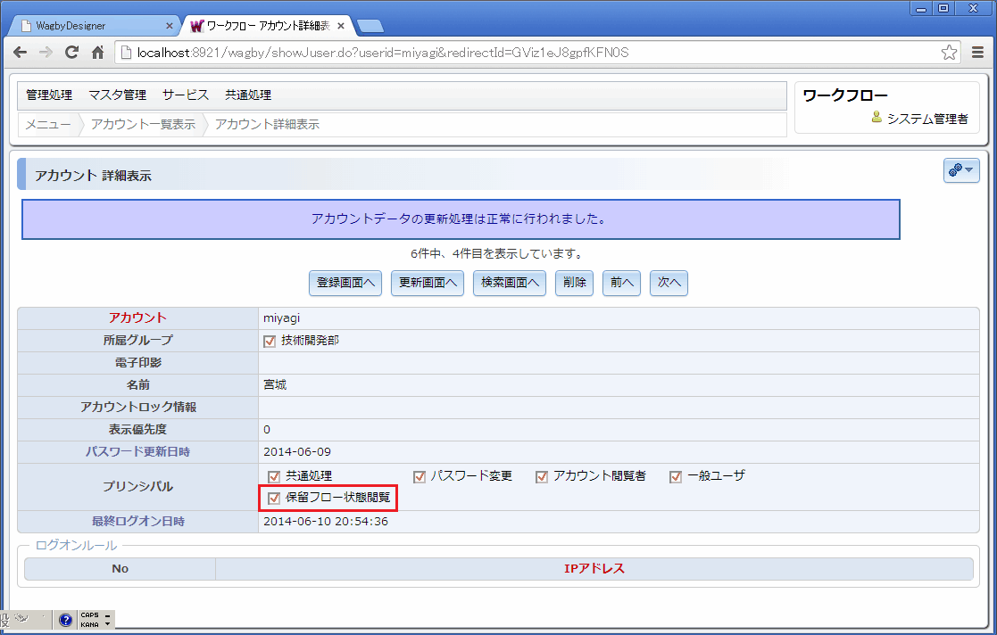Viewport: 997px width, 635px height.
Task: Click the 更新画面へ button
Action: pos(428,283)
